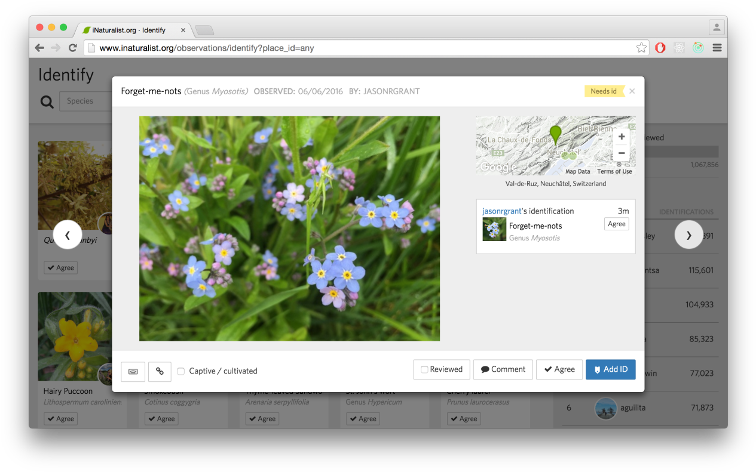Close the observation modal with X
The height and width of the screenshot is (472, 756).
tap(632, 91)
